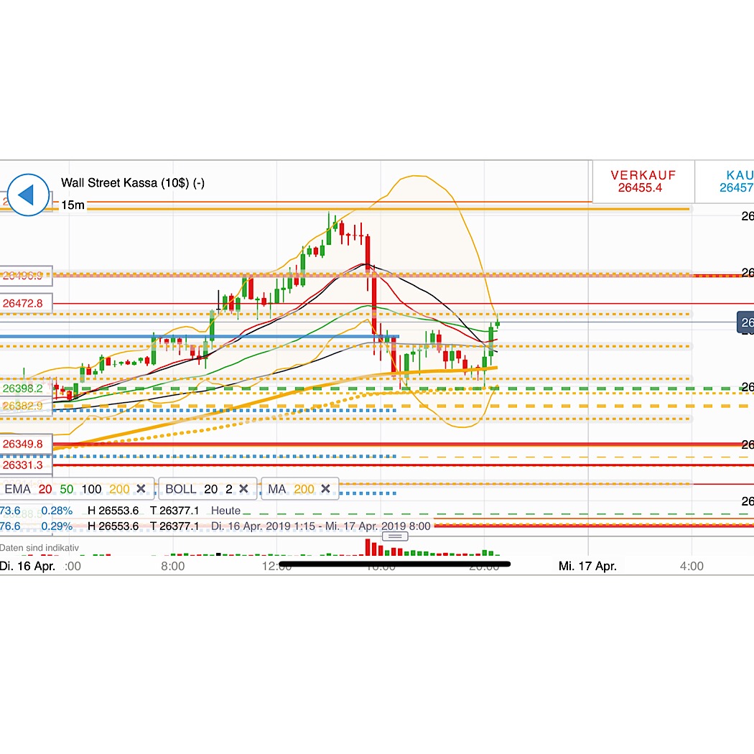Open the 15m timeframe selector
Image resolution: width=754 pixels, height=754 pixels.
point(72,205)
